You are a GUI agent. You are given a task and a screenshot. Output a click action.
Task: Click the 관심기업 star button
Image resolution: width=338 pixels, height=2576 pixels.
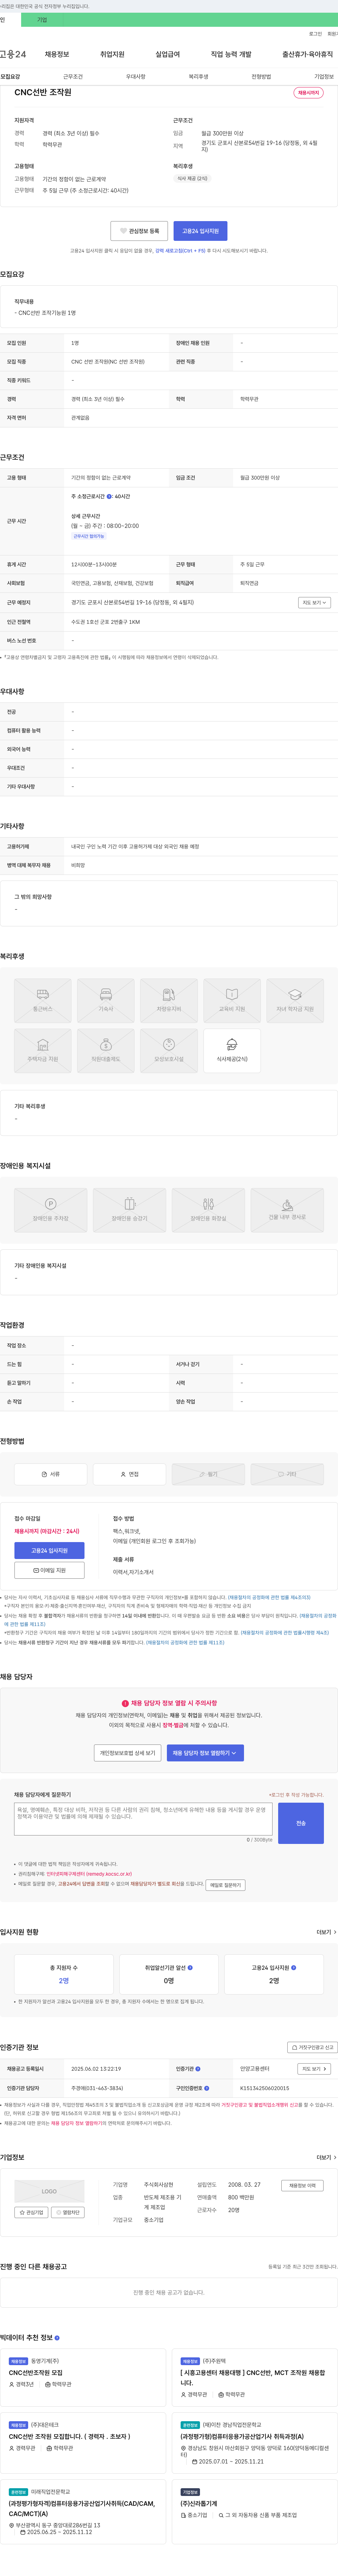pyautogui.click(x=31, y=2212)
